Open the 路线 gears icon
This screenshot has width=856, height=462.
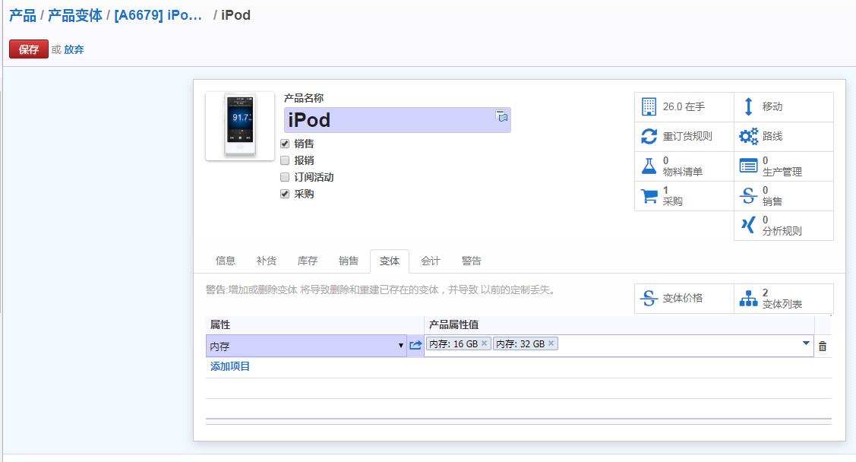click(x=748, y=136)
